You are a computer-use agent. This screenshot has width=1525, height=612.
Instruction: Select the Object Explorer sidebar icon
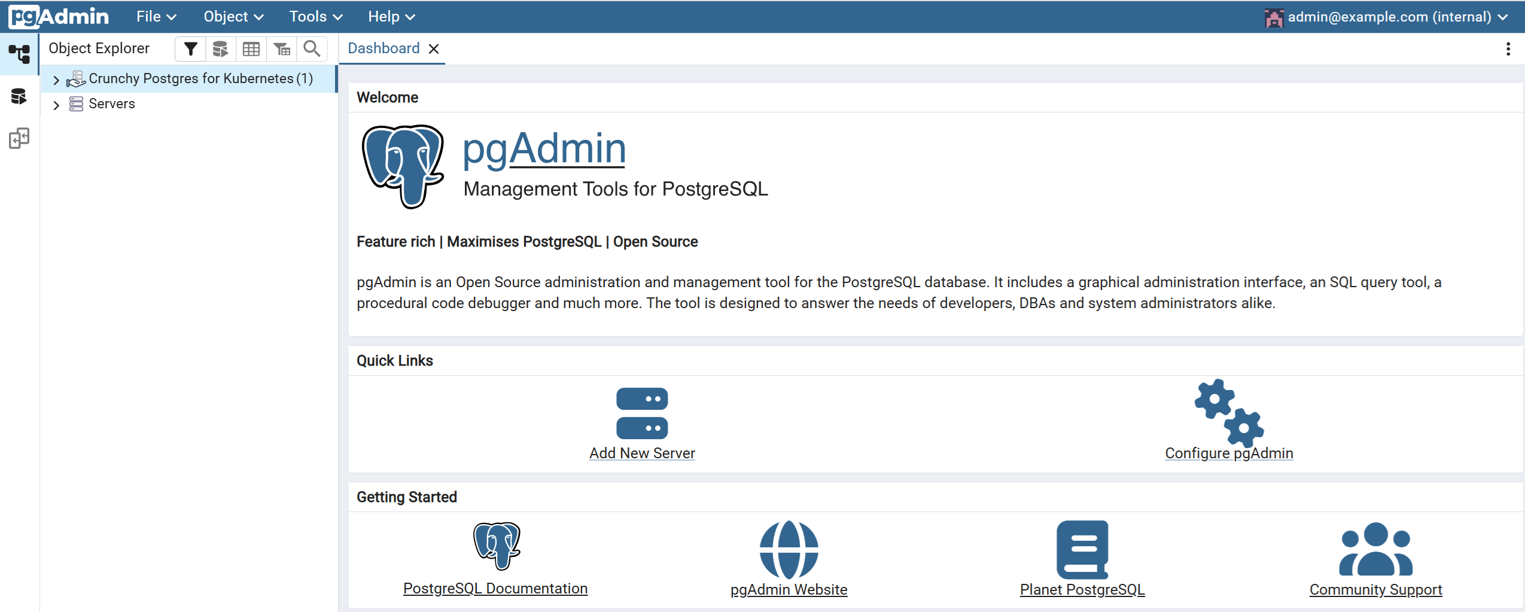19,54
